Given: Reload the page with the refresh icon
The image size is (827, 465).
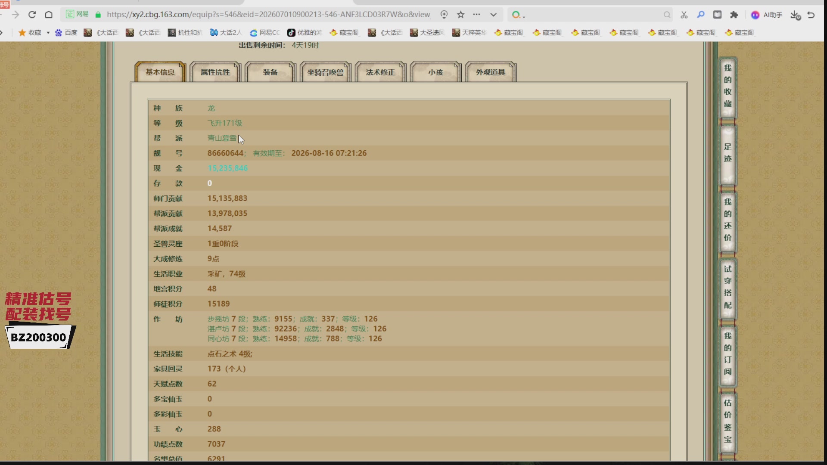Looking at the screenshot, I should tap(32, 15).
